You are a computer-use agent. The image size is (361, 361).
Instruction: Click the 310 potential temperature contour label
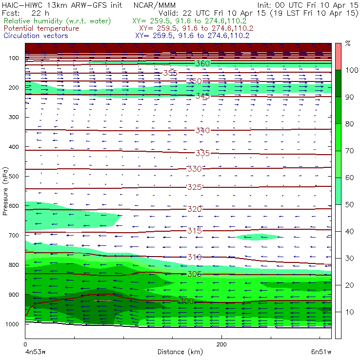(x=195, y=257)
